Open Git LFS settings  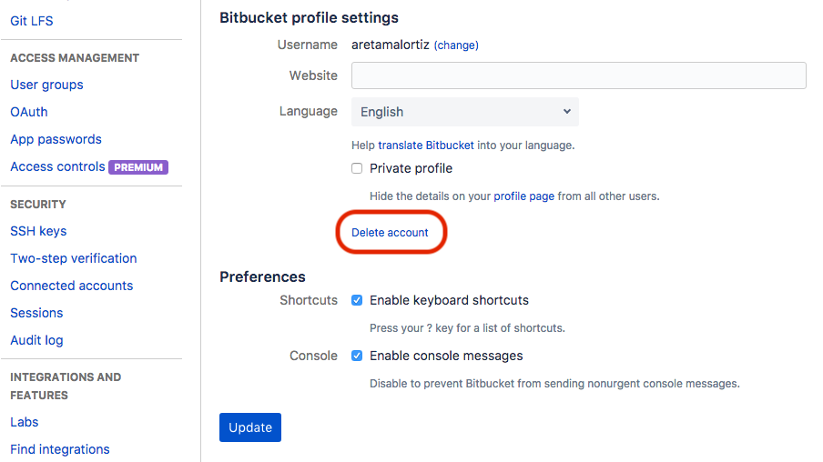click(x=32, y=21)
